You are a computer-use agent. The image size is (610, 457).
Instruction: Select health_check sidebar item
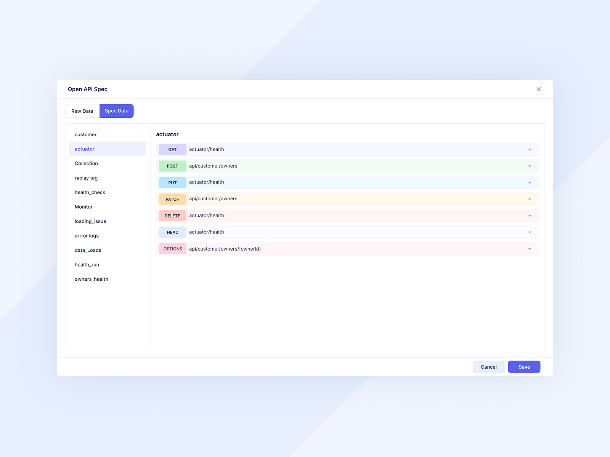pos(108,192)
